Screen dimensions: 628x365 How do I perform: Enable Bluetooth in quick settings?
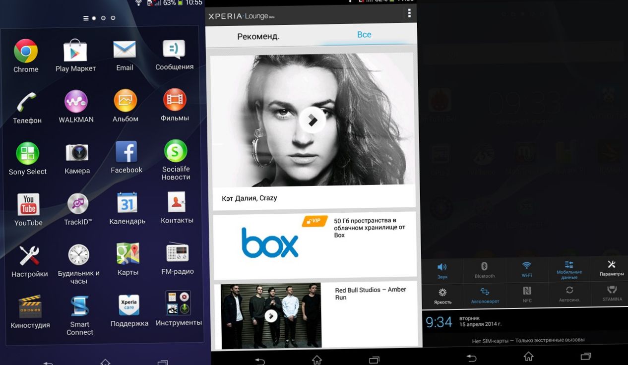[485, 271]
